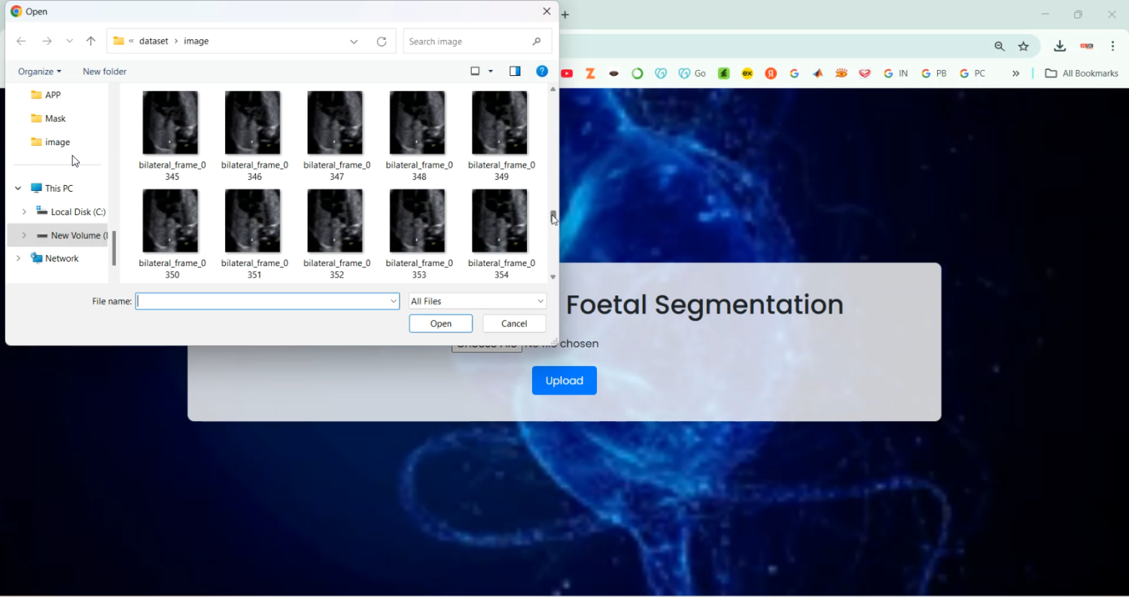Screen dimensions: 1129x597
Task: Expand the Local Disk (C:) tree node
Action: coord(24,212)
